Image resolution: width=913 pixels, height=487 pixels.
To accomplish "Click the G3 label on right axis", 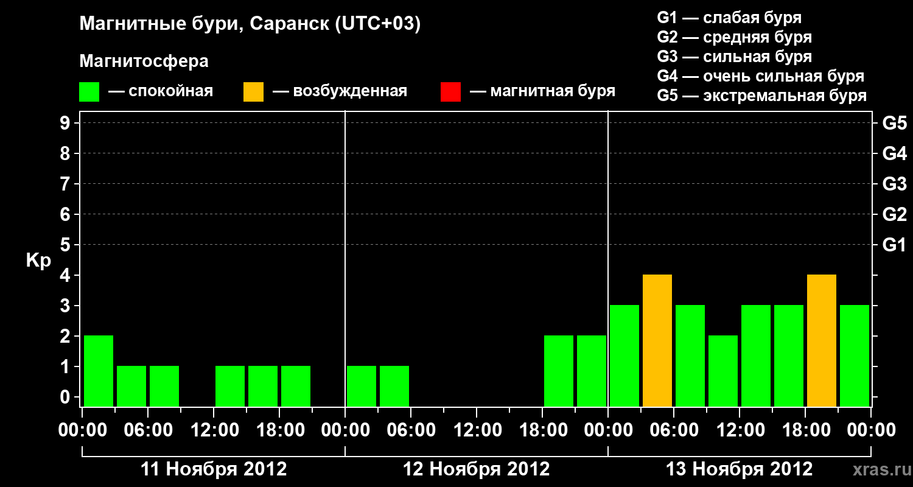I will (894, 184).
